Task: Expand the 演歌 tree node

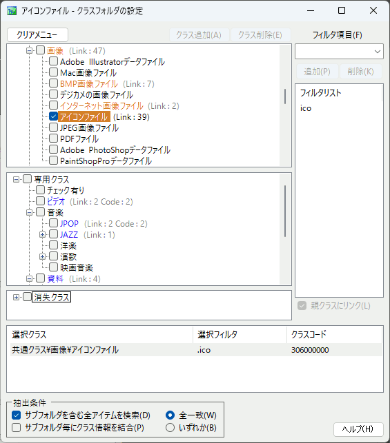Action: pos(43,256)
